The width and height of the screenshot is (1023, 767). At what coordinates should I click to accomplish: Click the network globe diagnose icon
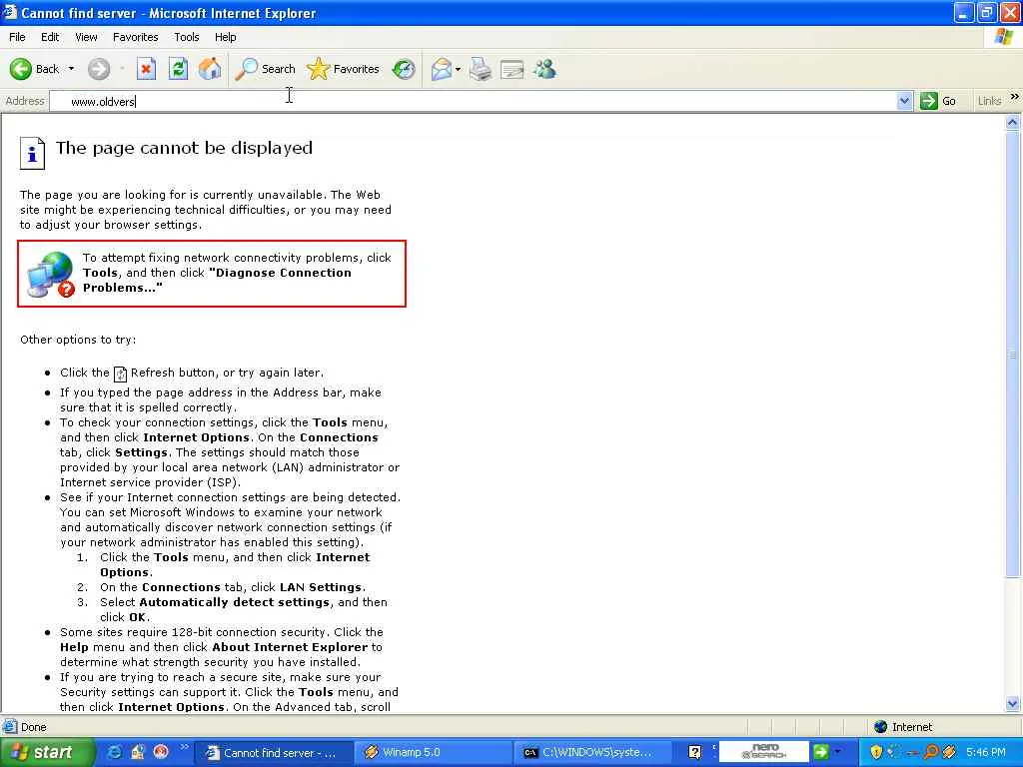pos(51,275)
